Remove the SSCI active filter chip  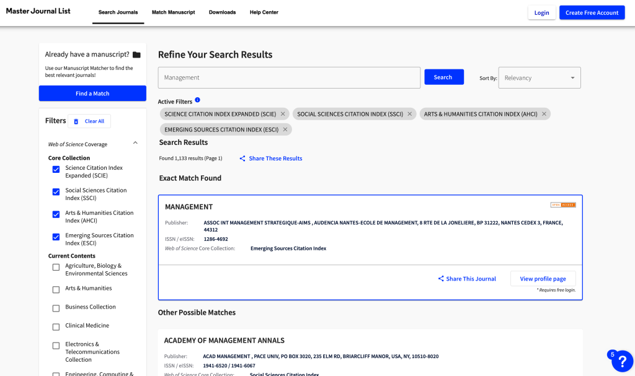point(409,114)
